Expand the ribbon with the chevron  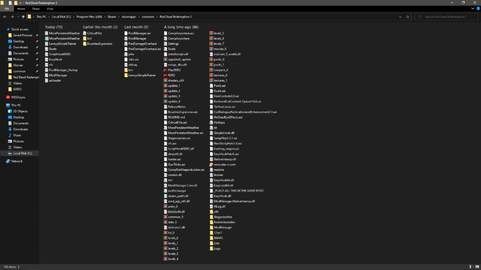click(472, 9)
